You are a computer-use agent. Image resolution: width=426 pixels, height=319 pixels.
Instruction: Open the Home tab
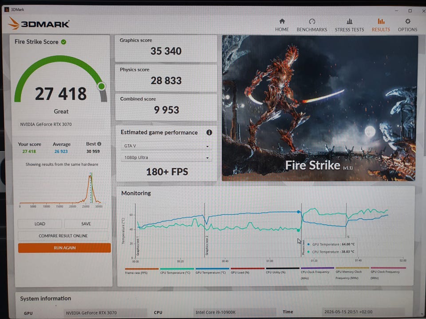282,25
